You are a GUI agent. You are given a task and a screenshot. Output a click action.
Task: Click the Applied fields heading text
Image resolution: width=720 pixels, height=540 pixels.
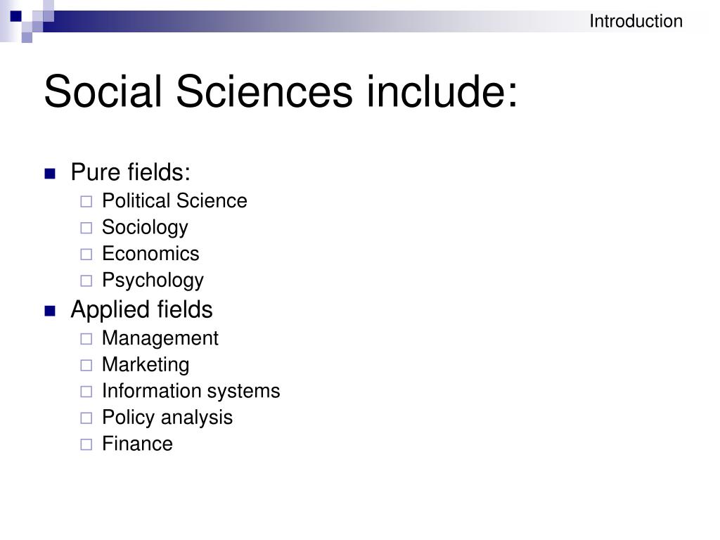(x=141, y=309)
